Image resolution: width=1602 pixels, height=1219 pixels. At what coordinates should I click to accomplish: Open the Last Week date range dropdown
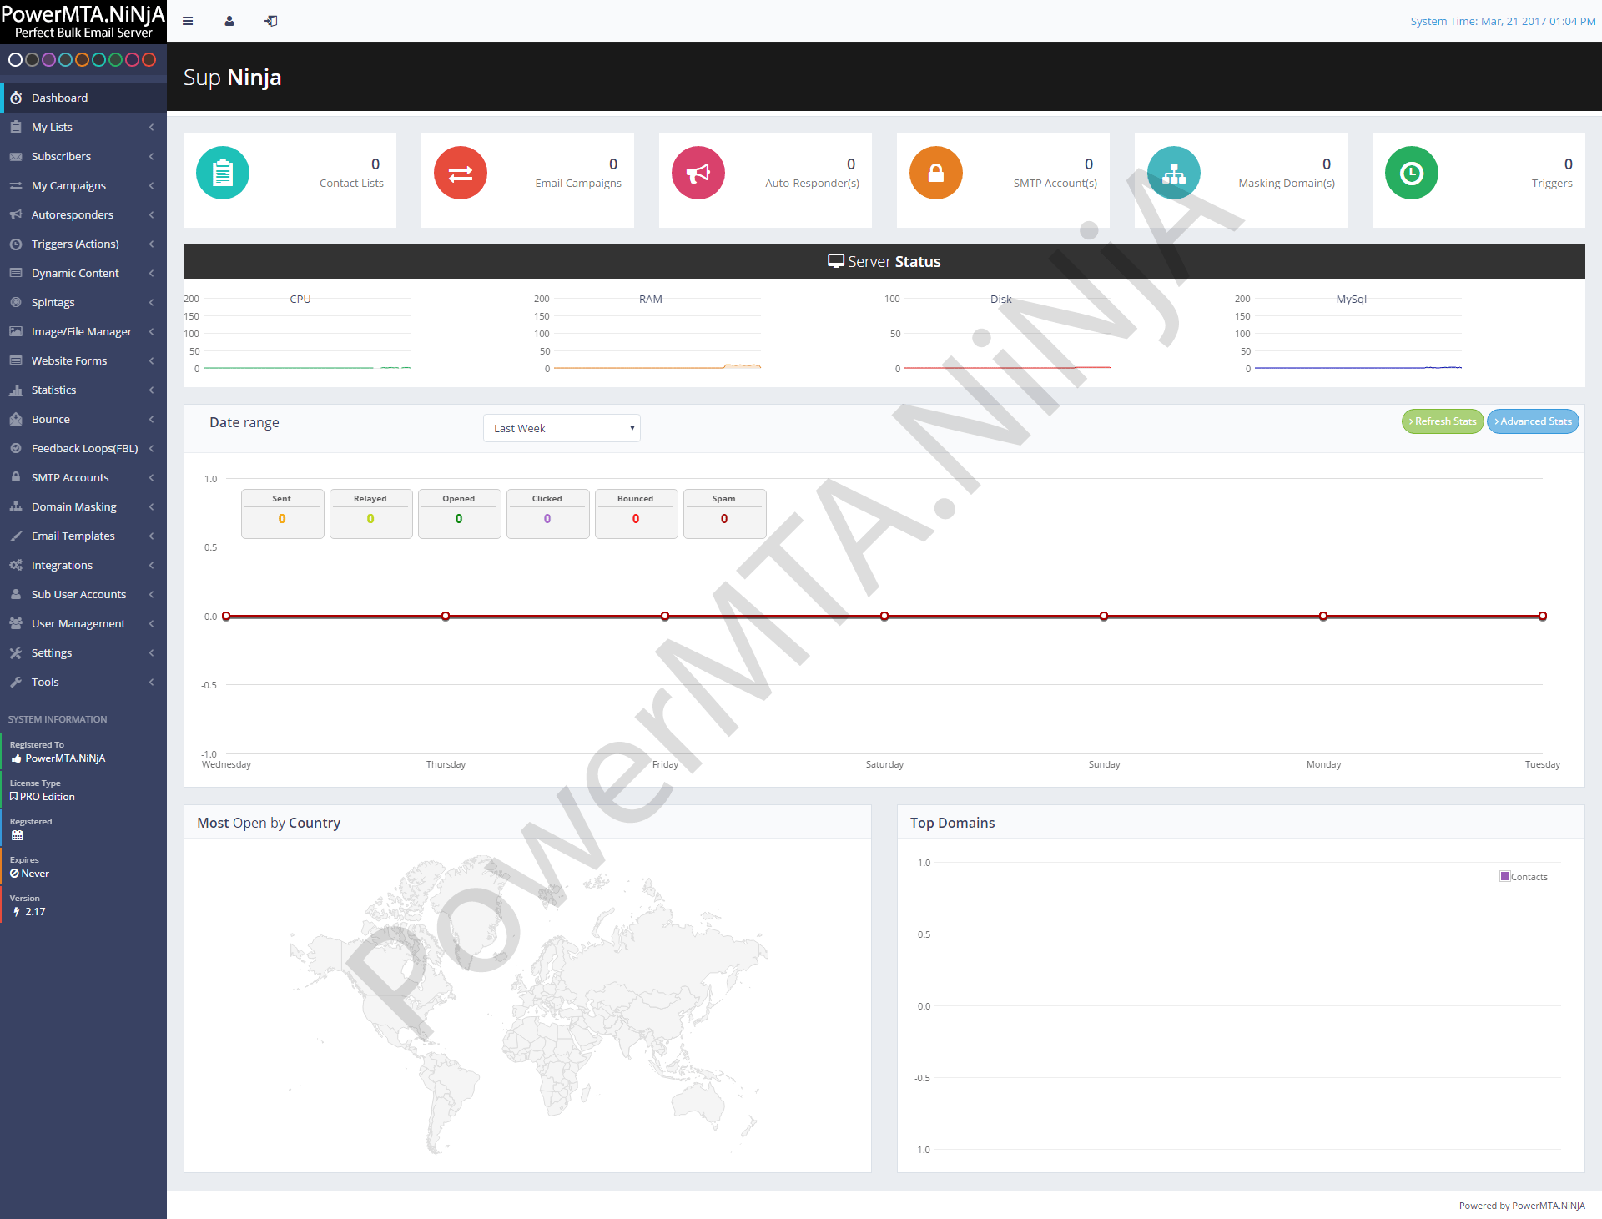coord(562,428)
